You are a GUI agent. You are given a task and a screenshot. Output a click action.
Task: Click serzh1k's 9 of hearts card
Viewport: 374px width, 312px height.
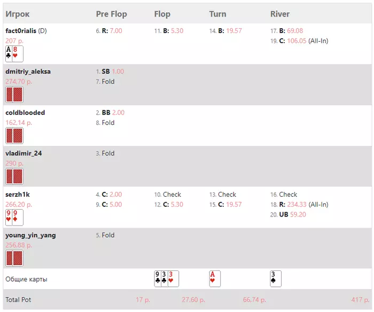tap(9, 217)
